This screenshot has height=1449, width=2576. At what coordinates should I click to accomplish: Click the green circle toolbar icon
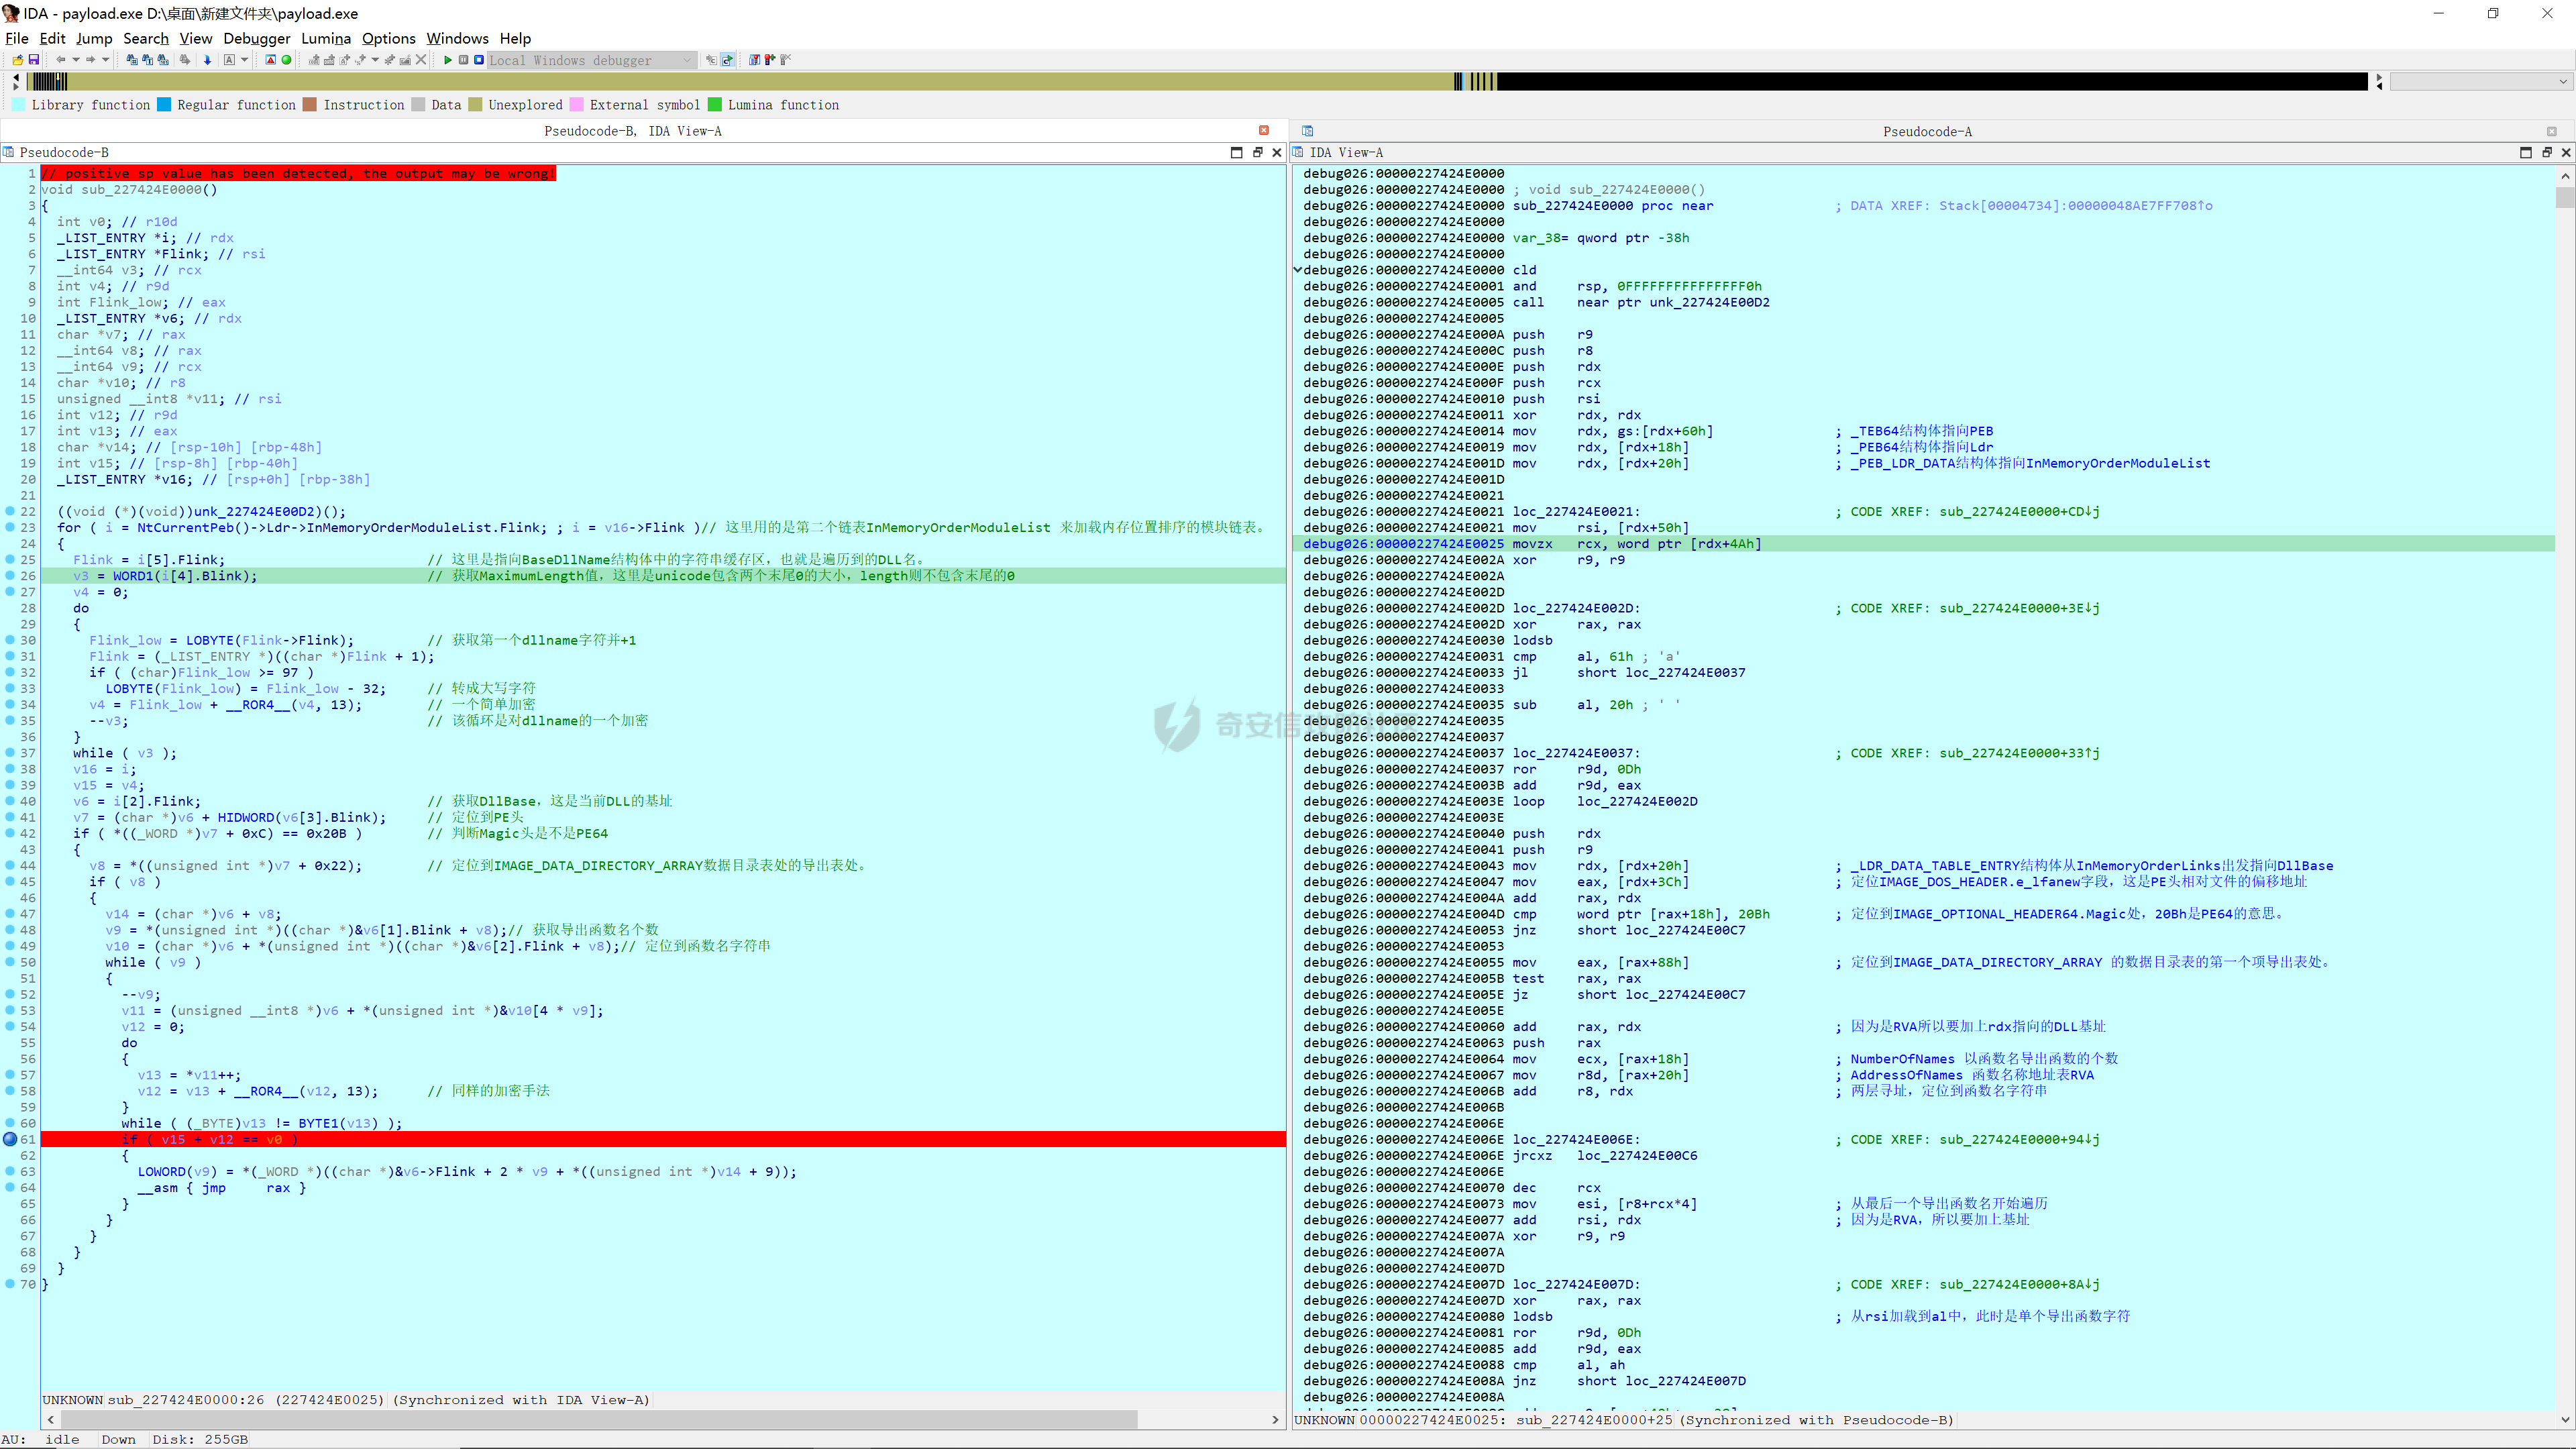[286, 60]
